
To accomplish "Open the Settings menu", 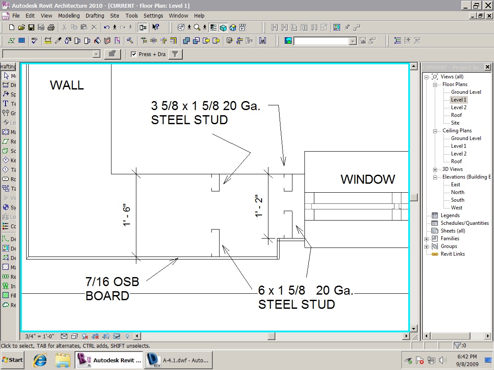I will [x=153, y=16].
